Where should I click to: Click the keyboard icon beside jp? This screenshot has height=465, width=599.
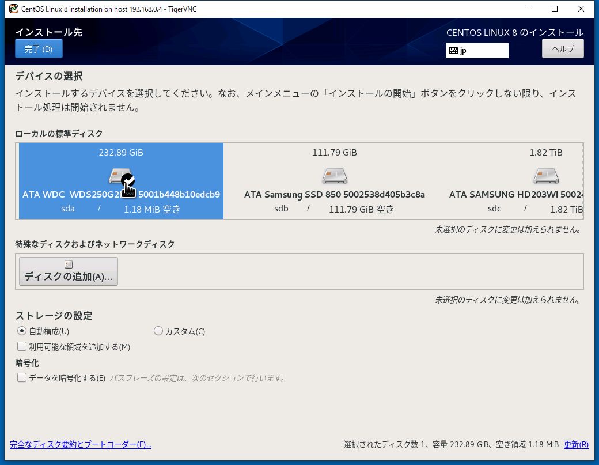[x=453, y=51]
